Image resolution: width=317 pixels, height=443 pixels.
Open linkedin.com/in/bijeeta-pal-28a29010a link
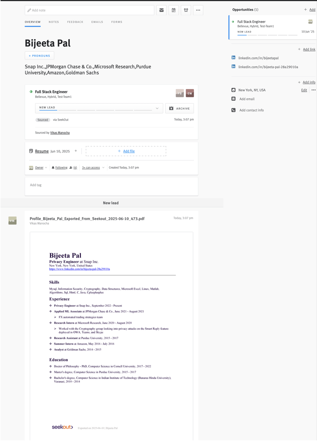pos(268,67)
